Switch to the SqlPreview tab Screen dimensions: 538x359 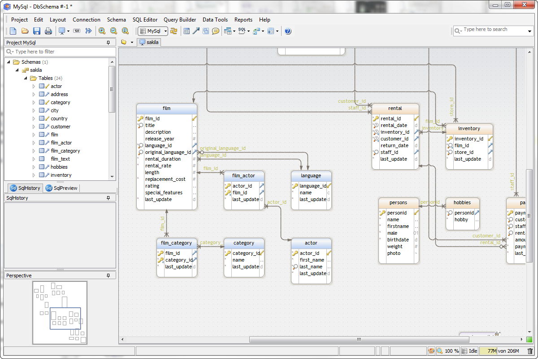pyautogui.click(x=62, y=188)
